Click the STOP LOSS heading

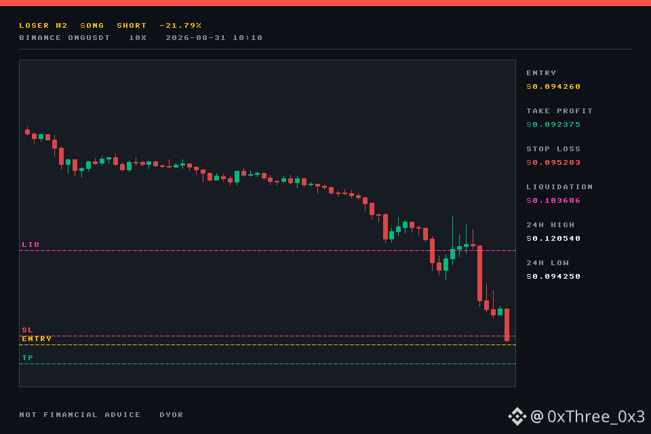click(x=553, y=149)
